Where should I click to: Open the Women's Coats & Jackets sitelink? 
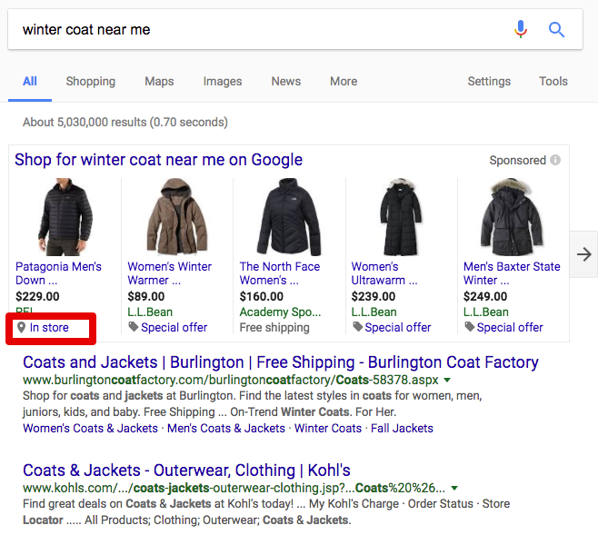click(x=90, y=429)
